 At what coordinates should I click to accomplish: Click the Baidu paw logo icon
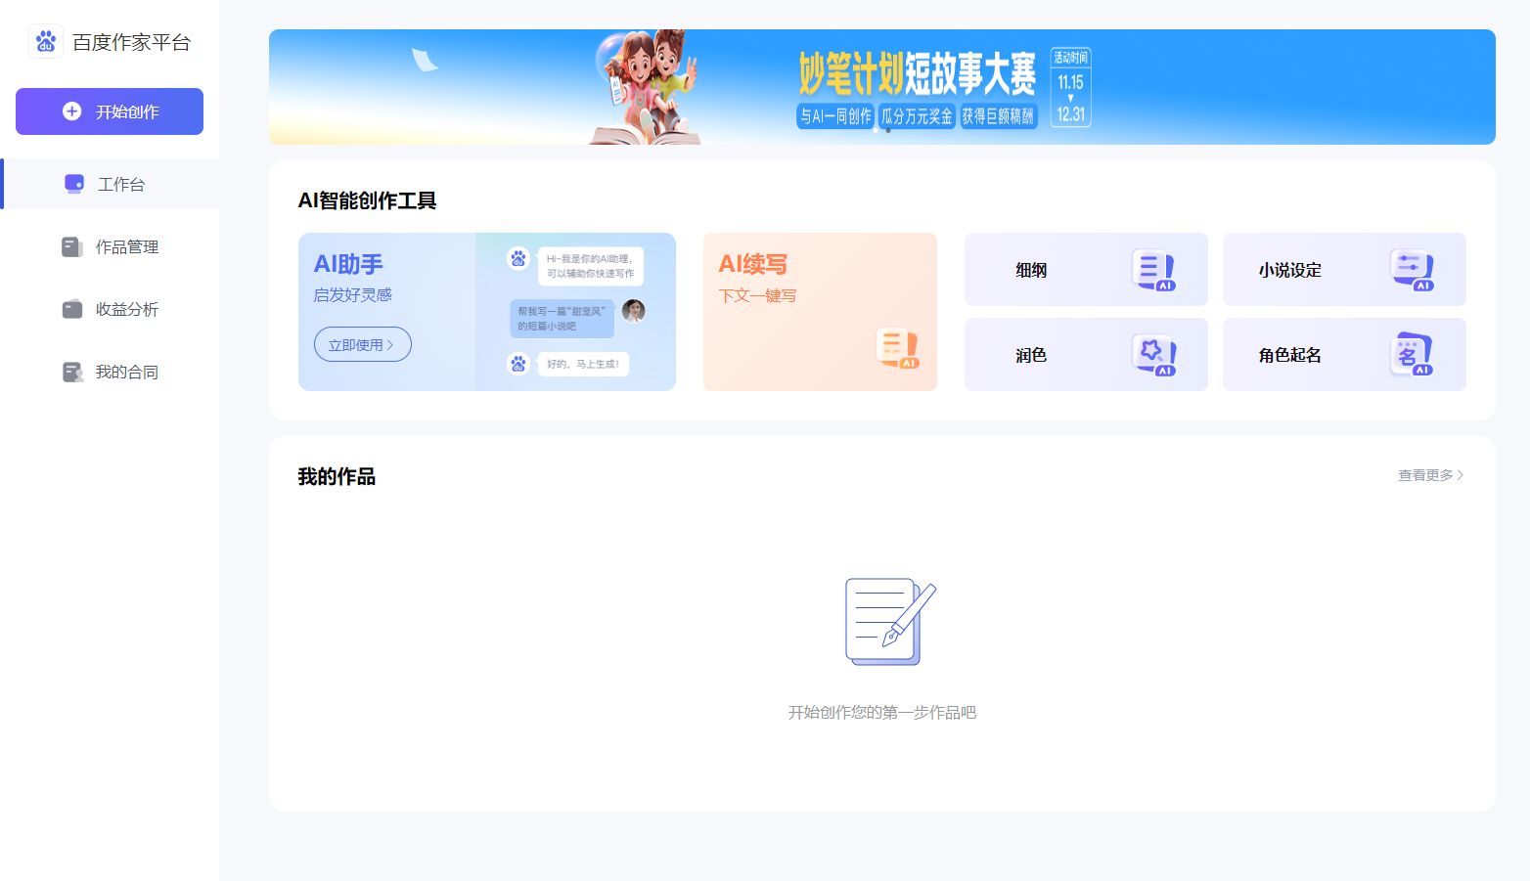[x=45, y=41]
